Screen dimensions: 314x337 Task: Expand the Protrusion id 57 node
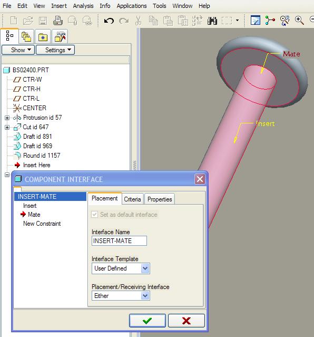[7, 118]
